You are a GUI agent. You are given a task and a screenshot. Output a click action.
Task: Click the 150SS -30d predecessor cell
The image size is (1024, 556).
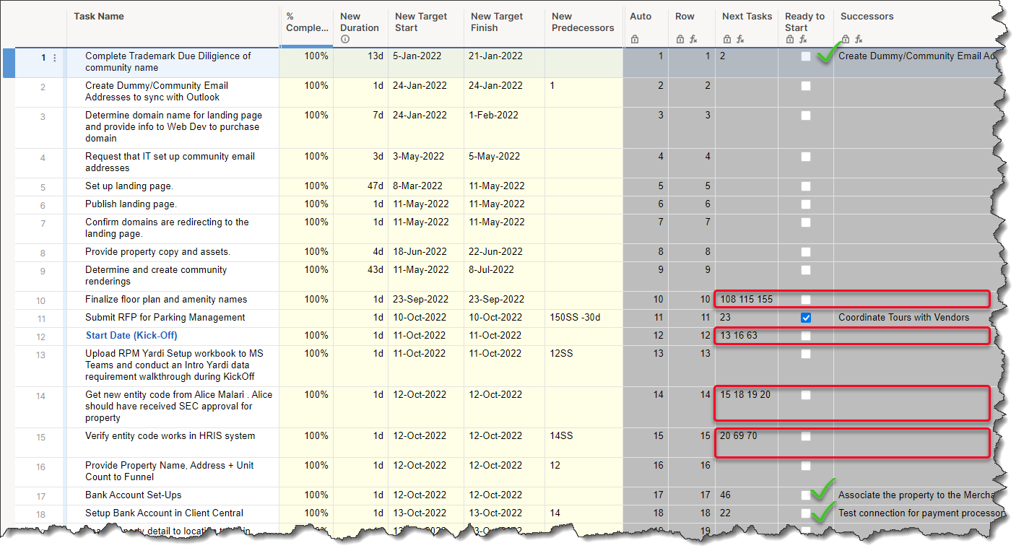(x=583, y=318)
